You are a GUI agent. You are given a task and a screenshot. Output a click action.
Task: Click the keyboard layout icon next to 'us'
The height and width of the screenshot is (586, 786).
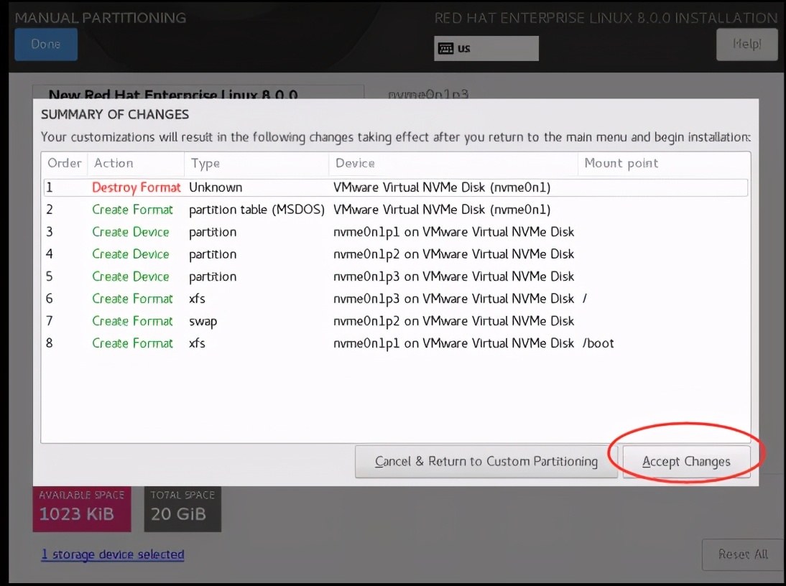pos(445,49)
